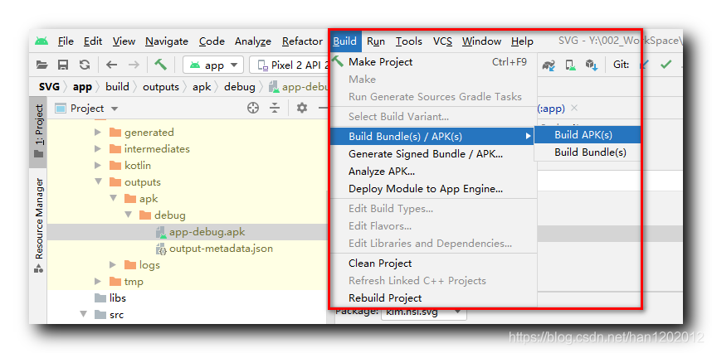Open the Edit menu
The image size is (712, 353).
93,41
